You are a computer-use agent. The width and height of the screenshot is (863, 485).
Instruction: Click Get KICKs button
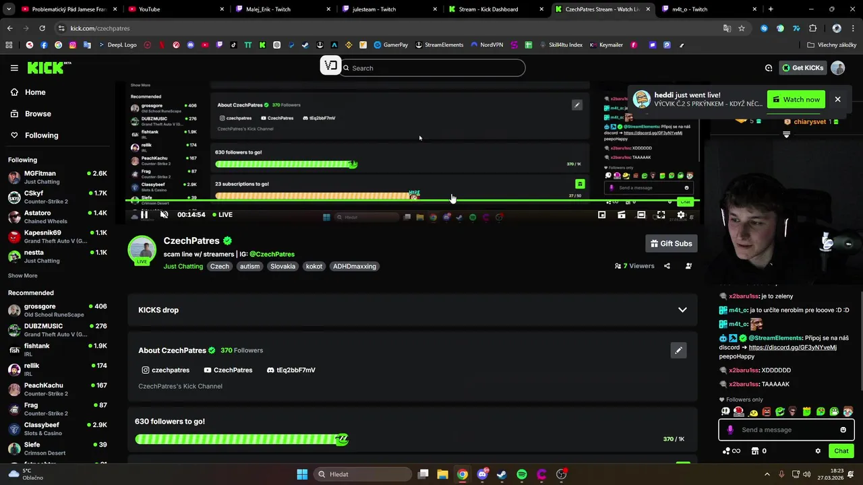(802, 68)
